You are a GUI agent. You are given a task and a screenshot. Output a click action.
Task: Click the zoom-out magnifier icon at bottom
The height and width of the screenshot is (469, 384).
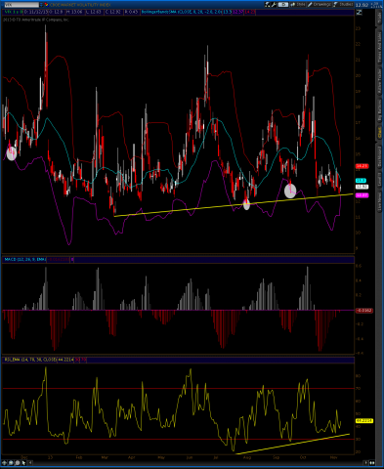pyautogui.click(x=18, y=463)
